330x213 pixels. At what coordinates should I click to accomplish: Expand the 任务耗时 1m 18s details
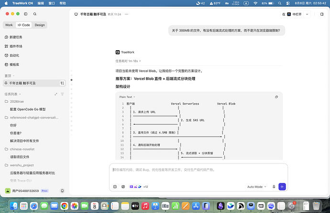128,61
